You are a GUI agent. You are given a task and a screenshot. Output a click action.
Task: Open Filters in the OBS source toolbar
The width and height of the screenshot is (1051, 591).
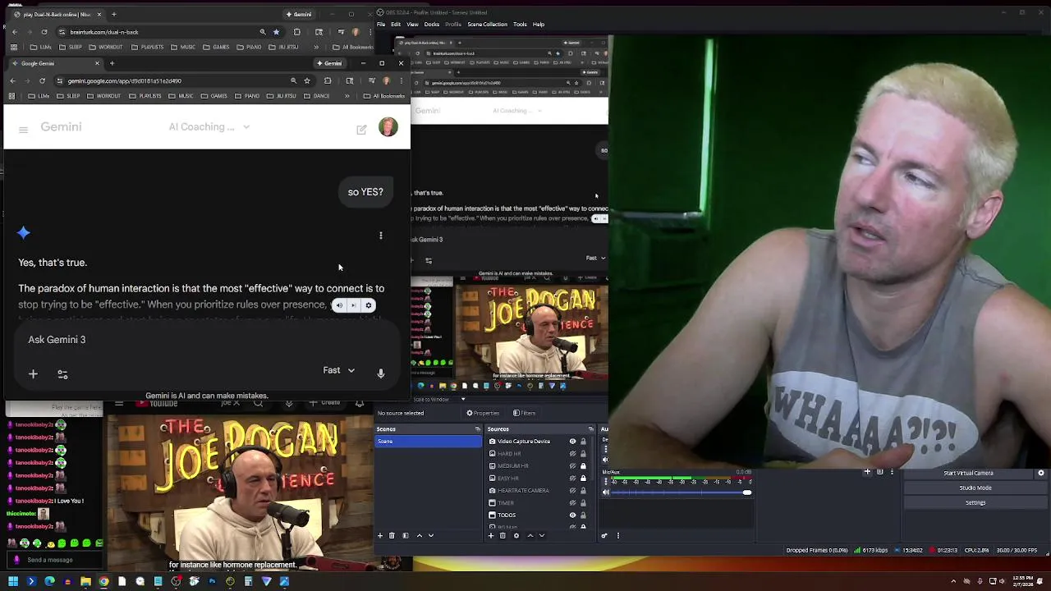tap(525, 413)
